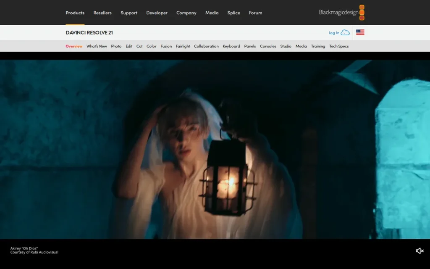The height and width of the screenshot is (269, 430).
Task: Switch to the Panels tab
Action: pyautogui.click(x=250, y=46)
